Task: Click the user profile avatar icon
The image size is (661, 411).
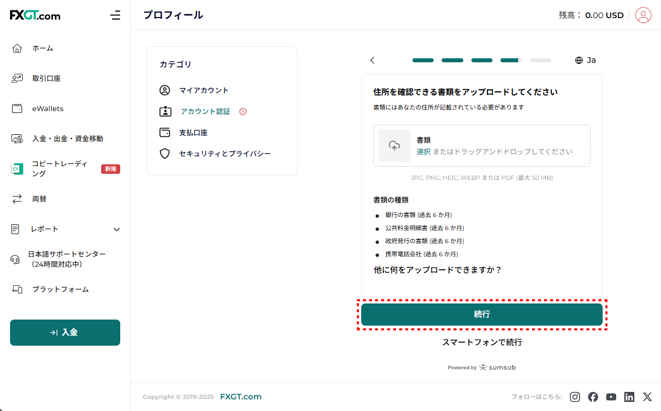Action: pyautogui.click(x=643, y=15)
